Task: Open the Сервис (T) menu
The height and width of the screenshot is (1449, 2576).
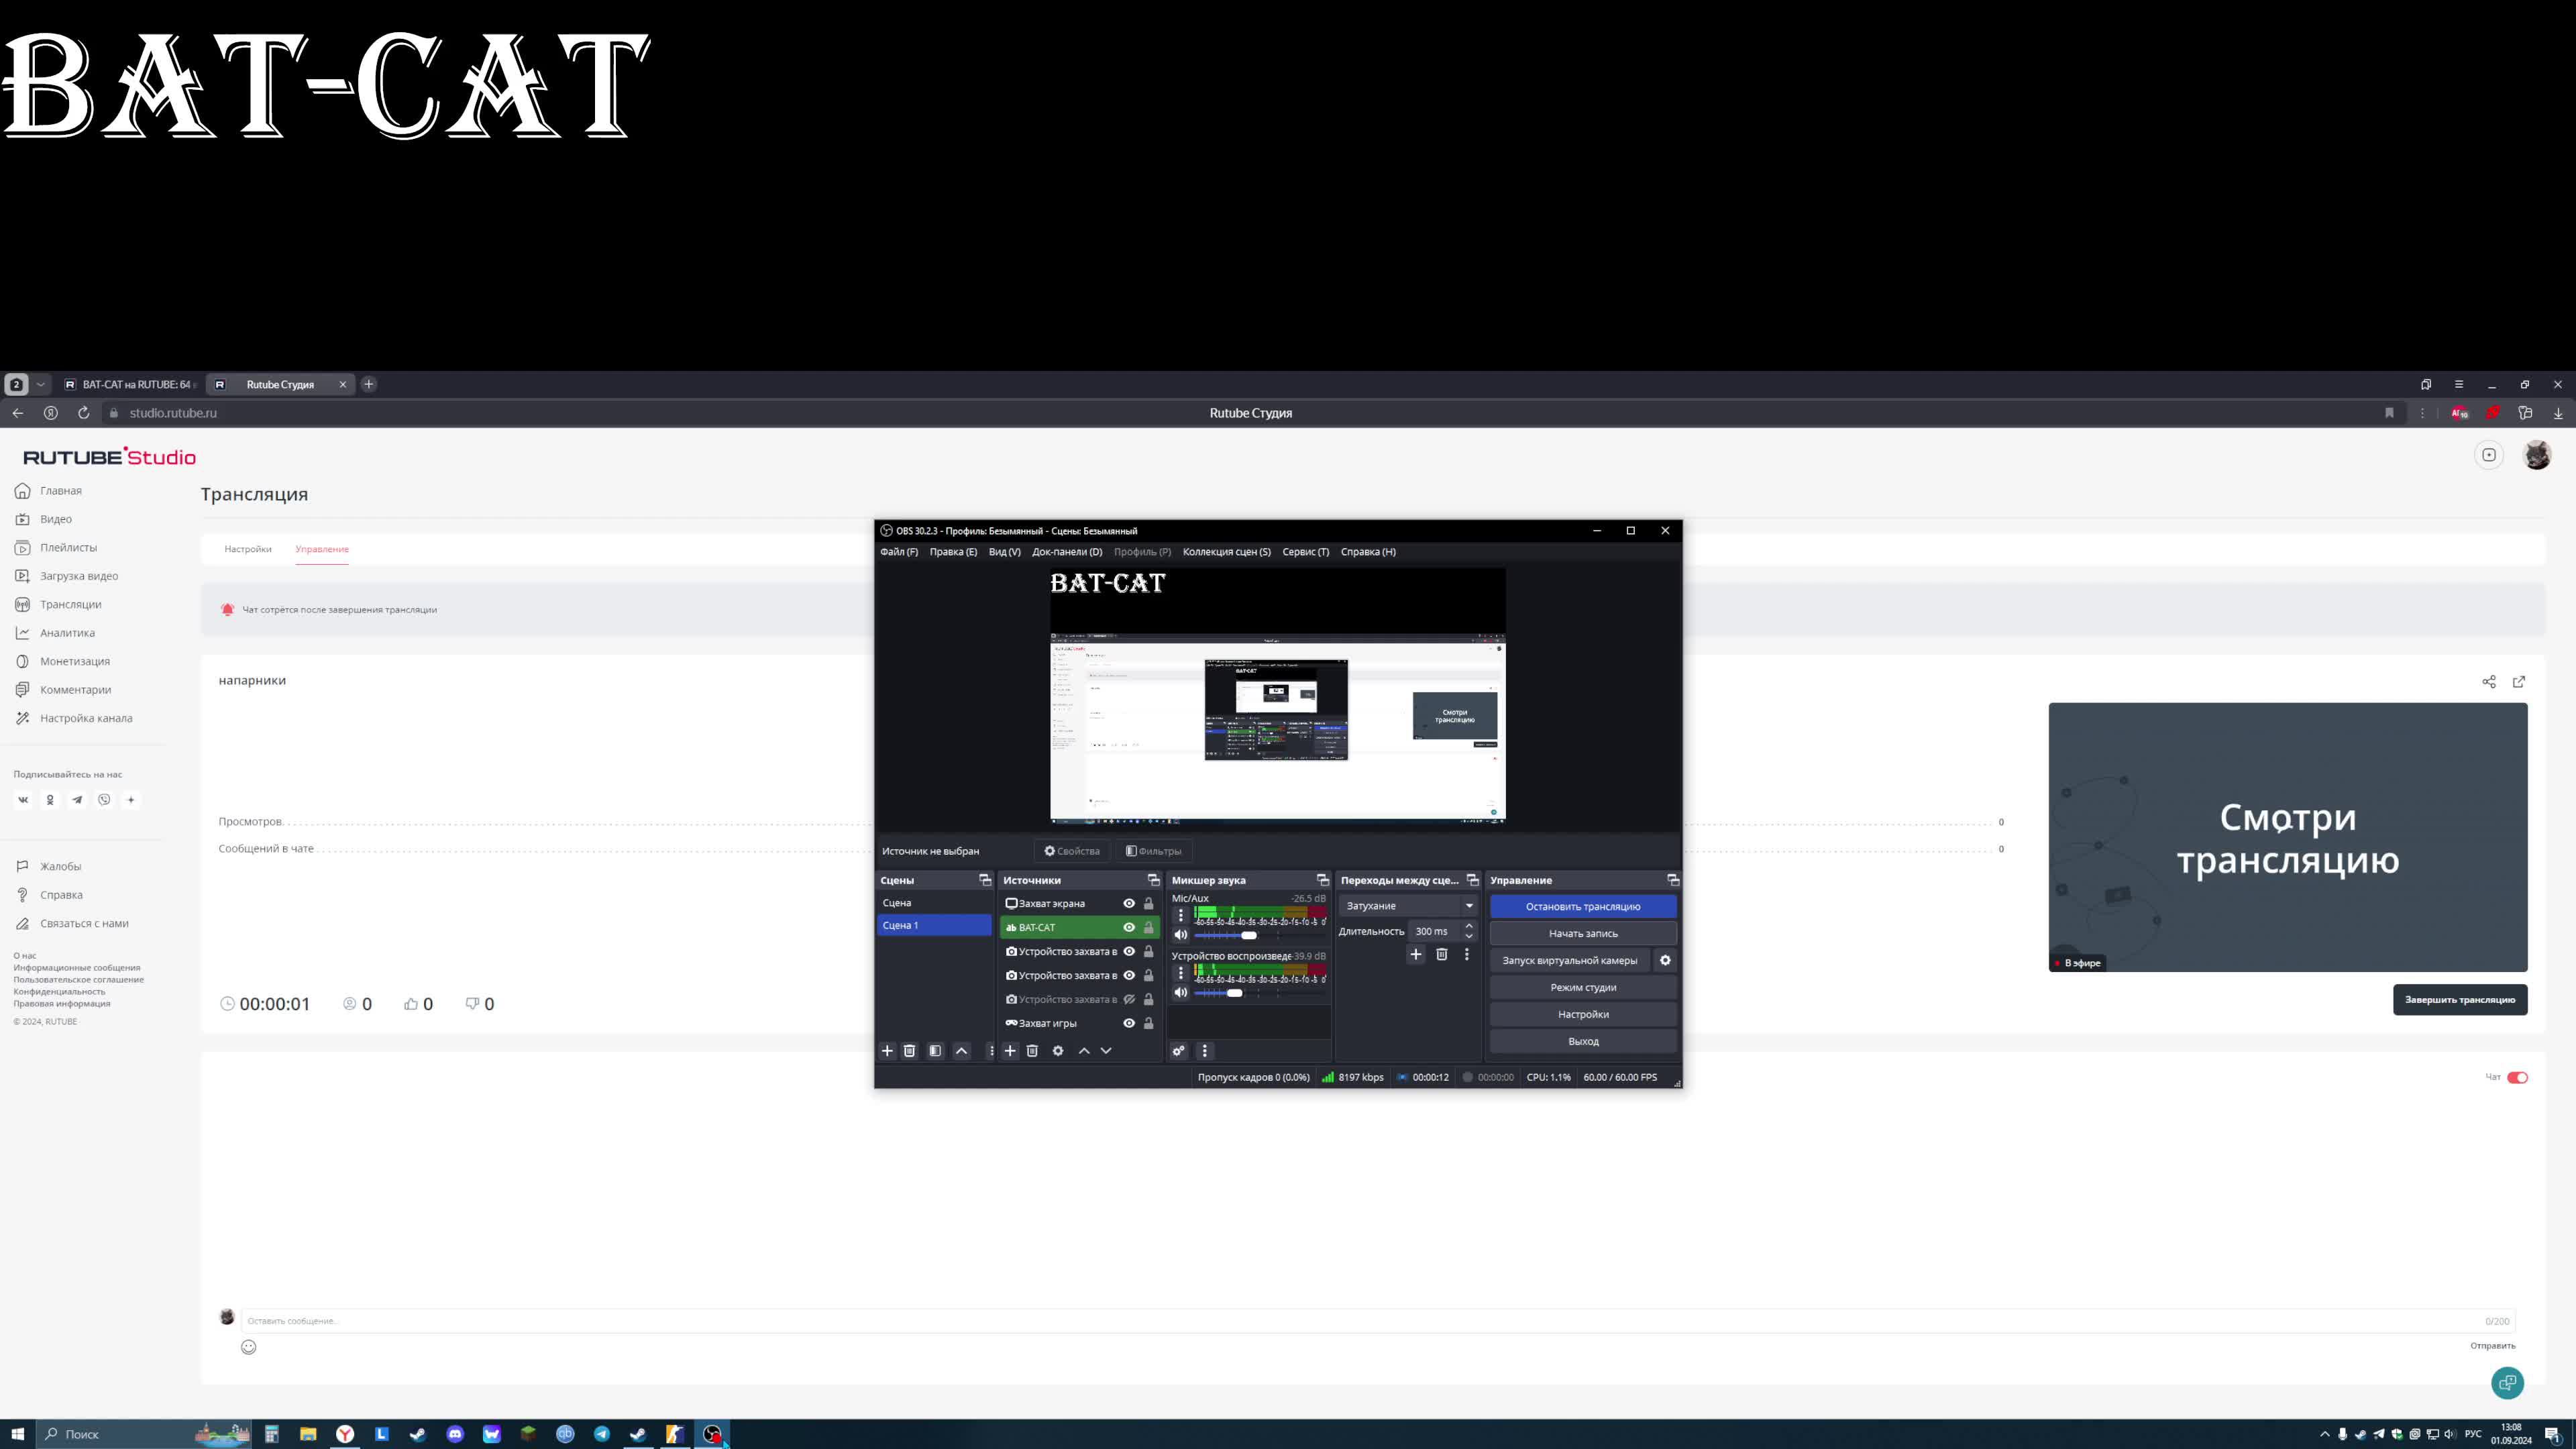Action: click(x=1305, y=552)
